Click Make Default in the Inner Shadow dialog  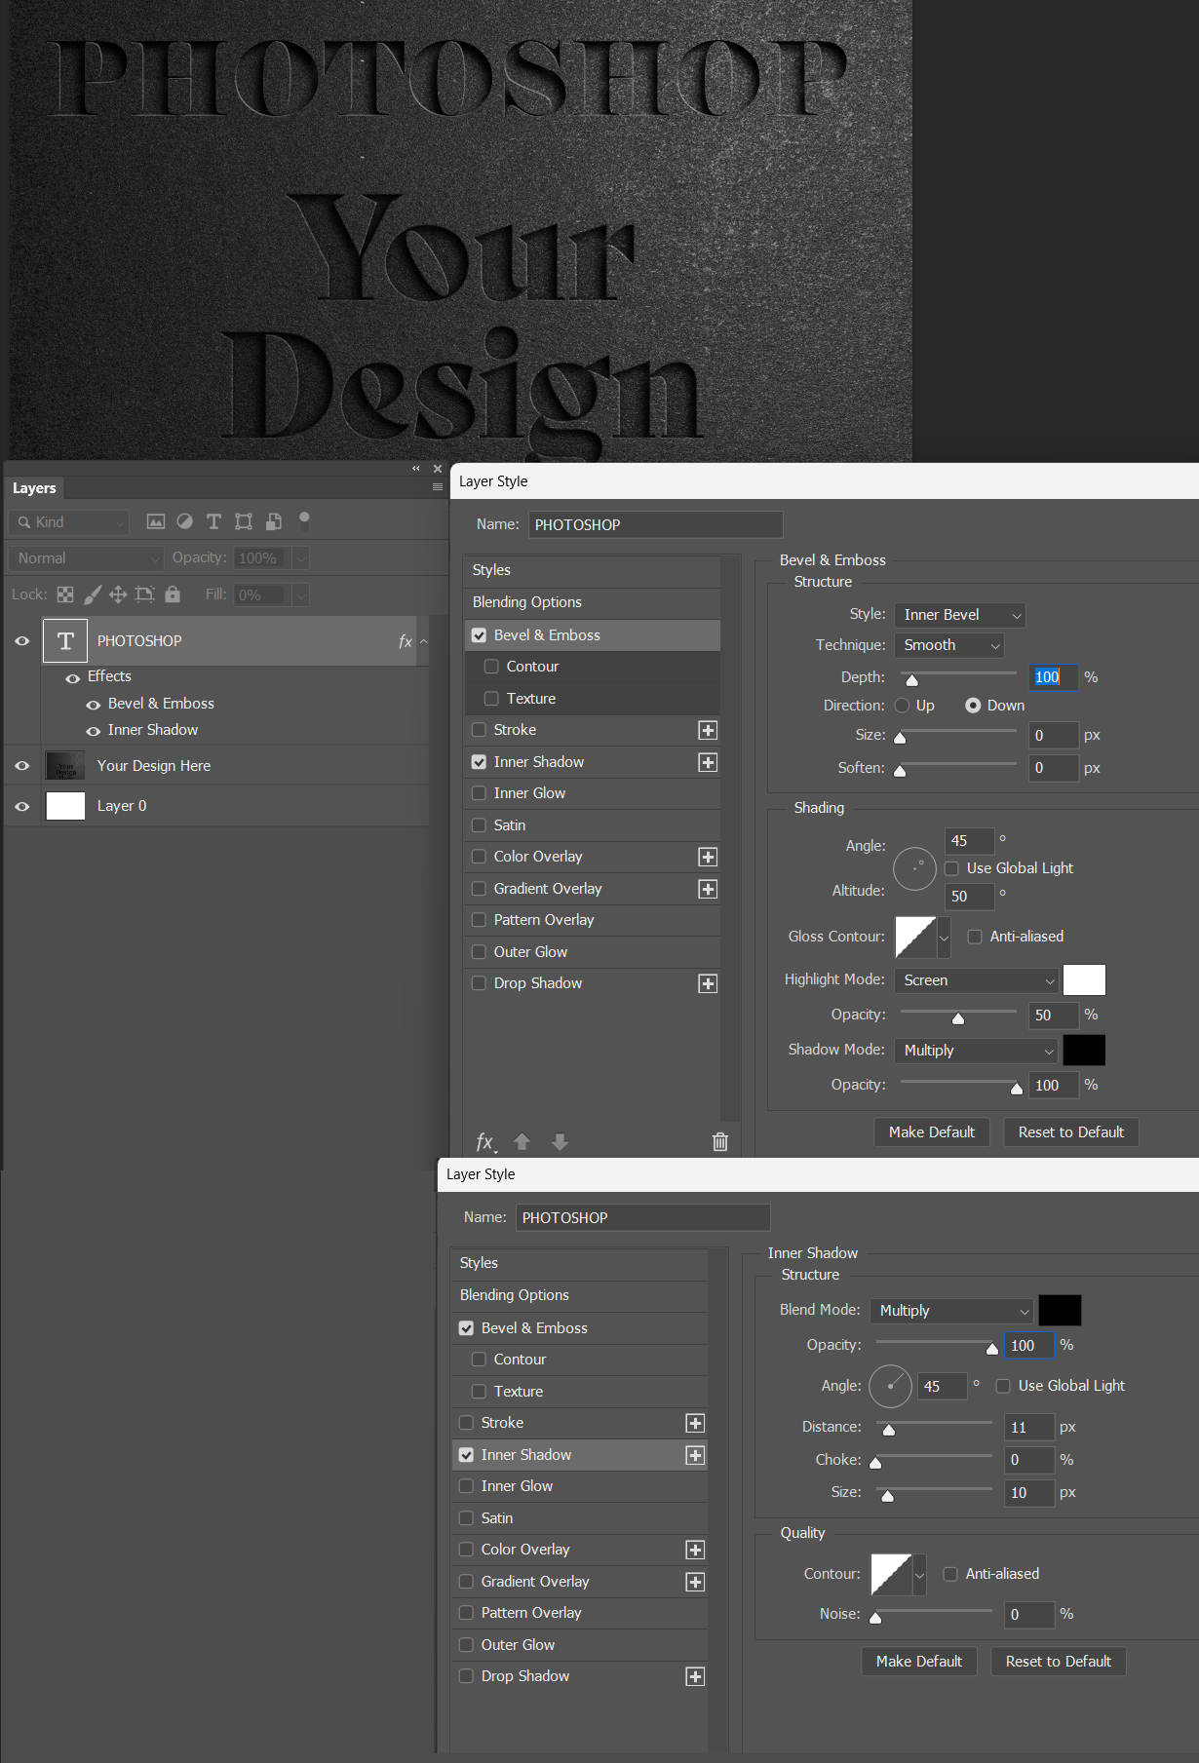pyautogui.click(x=919, y=1662)
